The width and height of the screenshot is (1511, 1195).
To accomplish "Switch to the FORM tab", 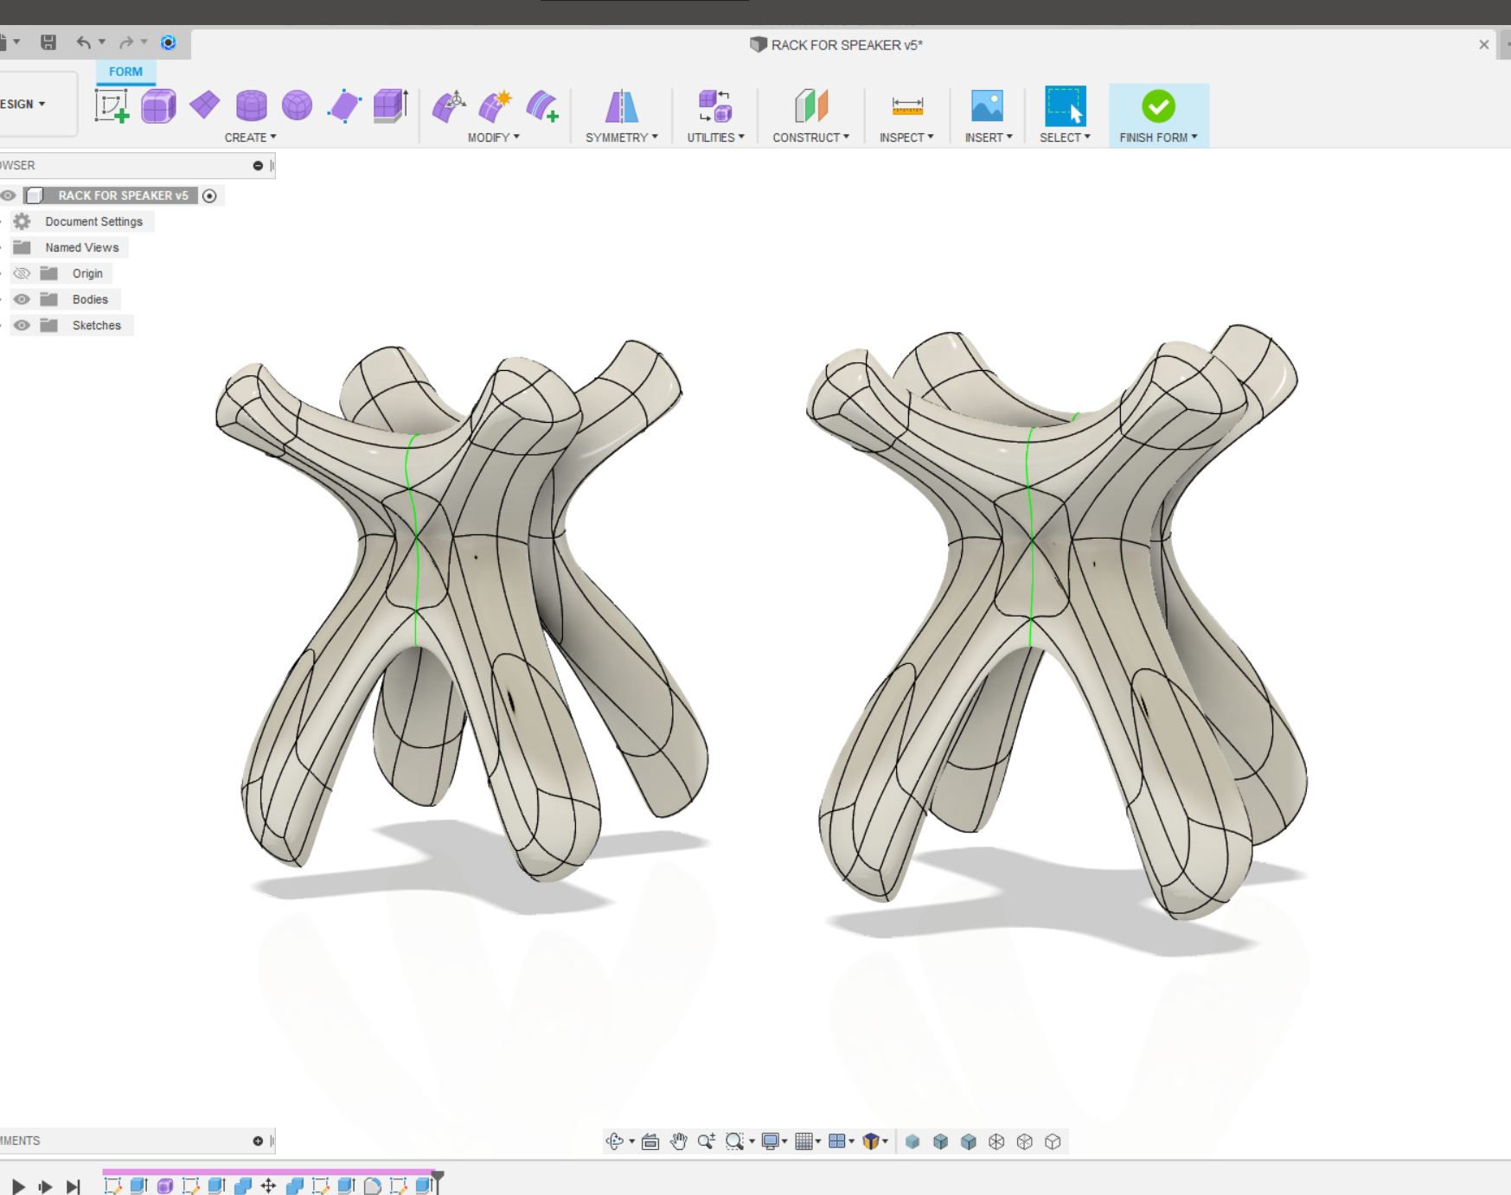I will point(125,72).
